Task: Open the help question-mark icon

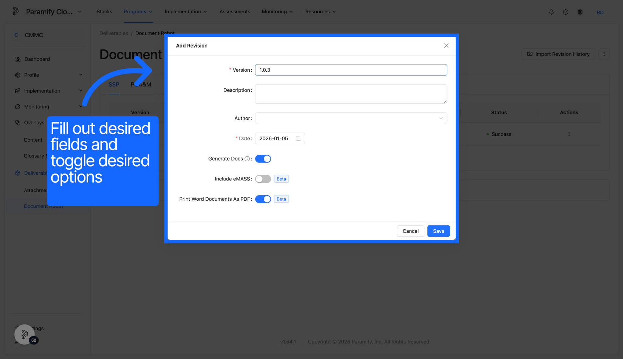Action: [x=565, y=12]
